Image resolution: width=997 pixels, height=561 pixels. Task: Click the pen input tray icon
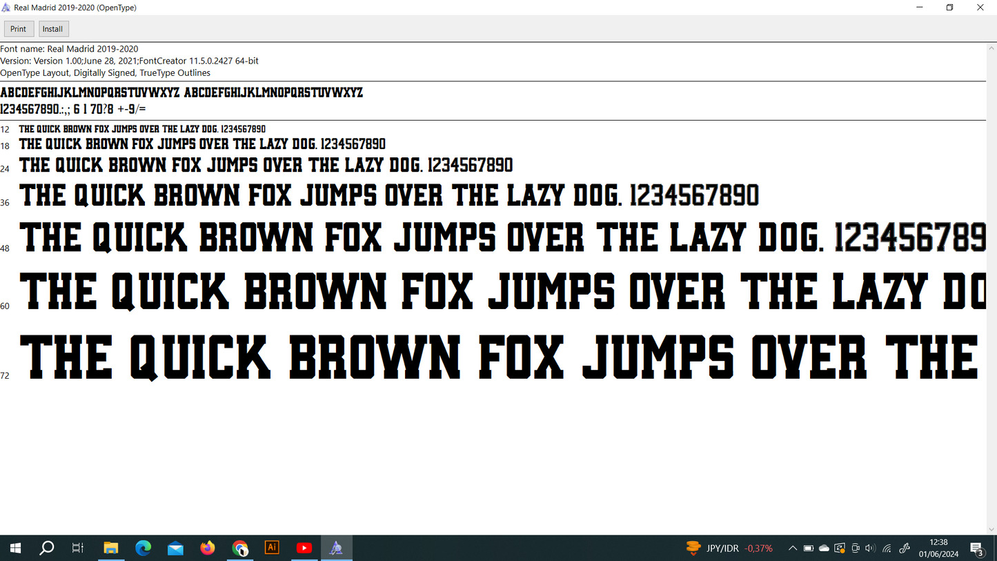click(x=905, y=549)
